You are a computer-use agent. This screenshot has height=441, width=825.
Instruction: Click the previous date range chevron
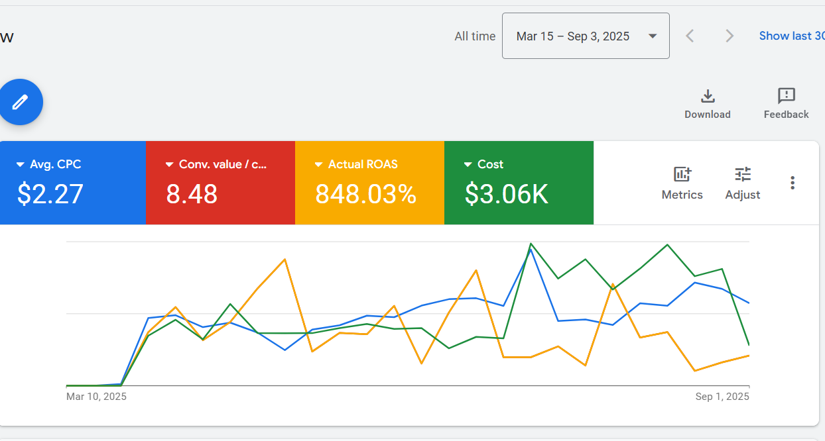point(690,36)
